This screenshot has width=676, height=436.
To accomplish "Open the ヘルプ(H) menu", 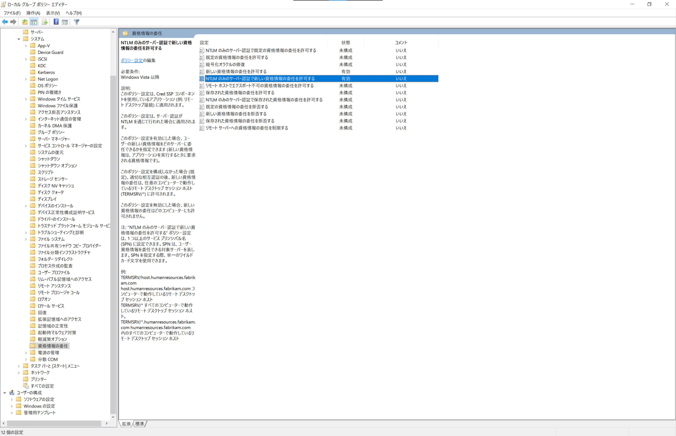I will tap(74, 13).
